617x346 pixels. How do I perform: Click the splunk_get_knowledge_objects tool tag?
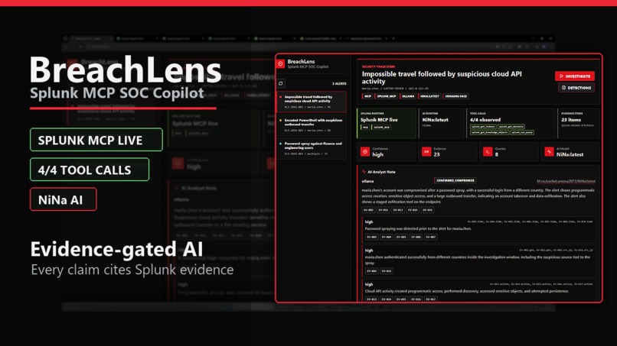(x=489, y=132)
